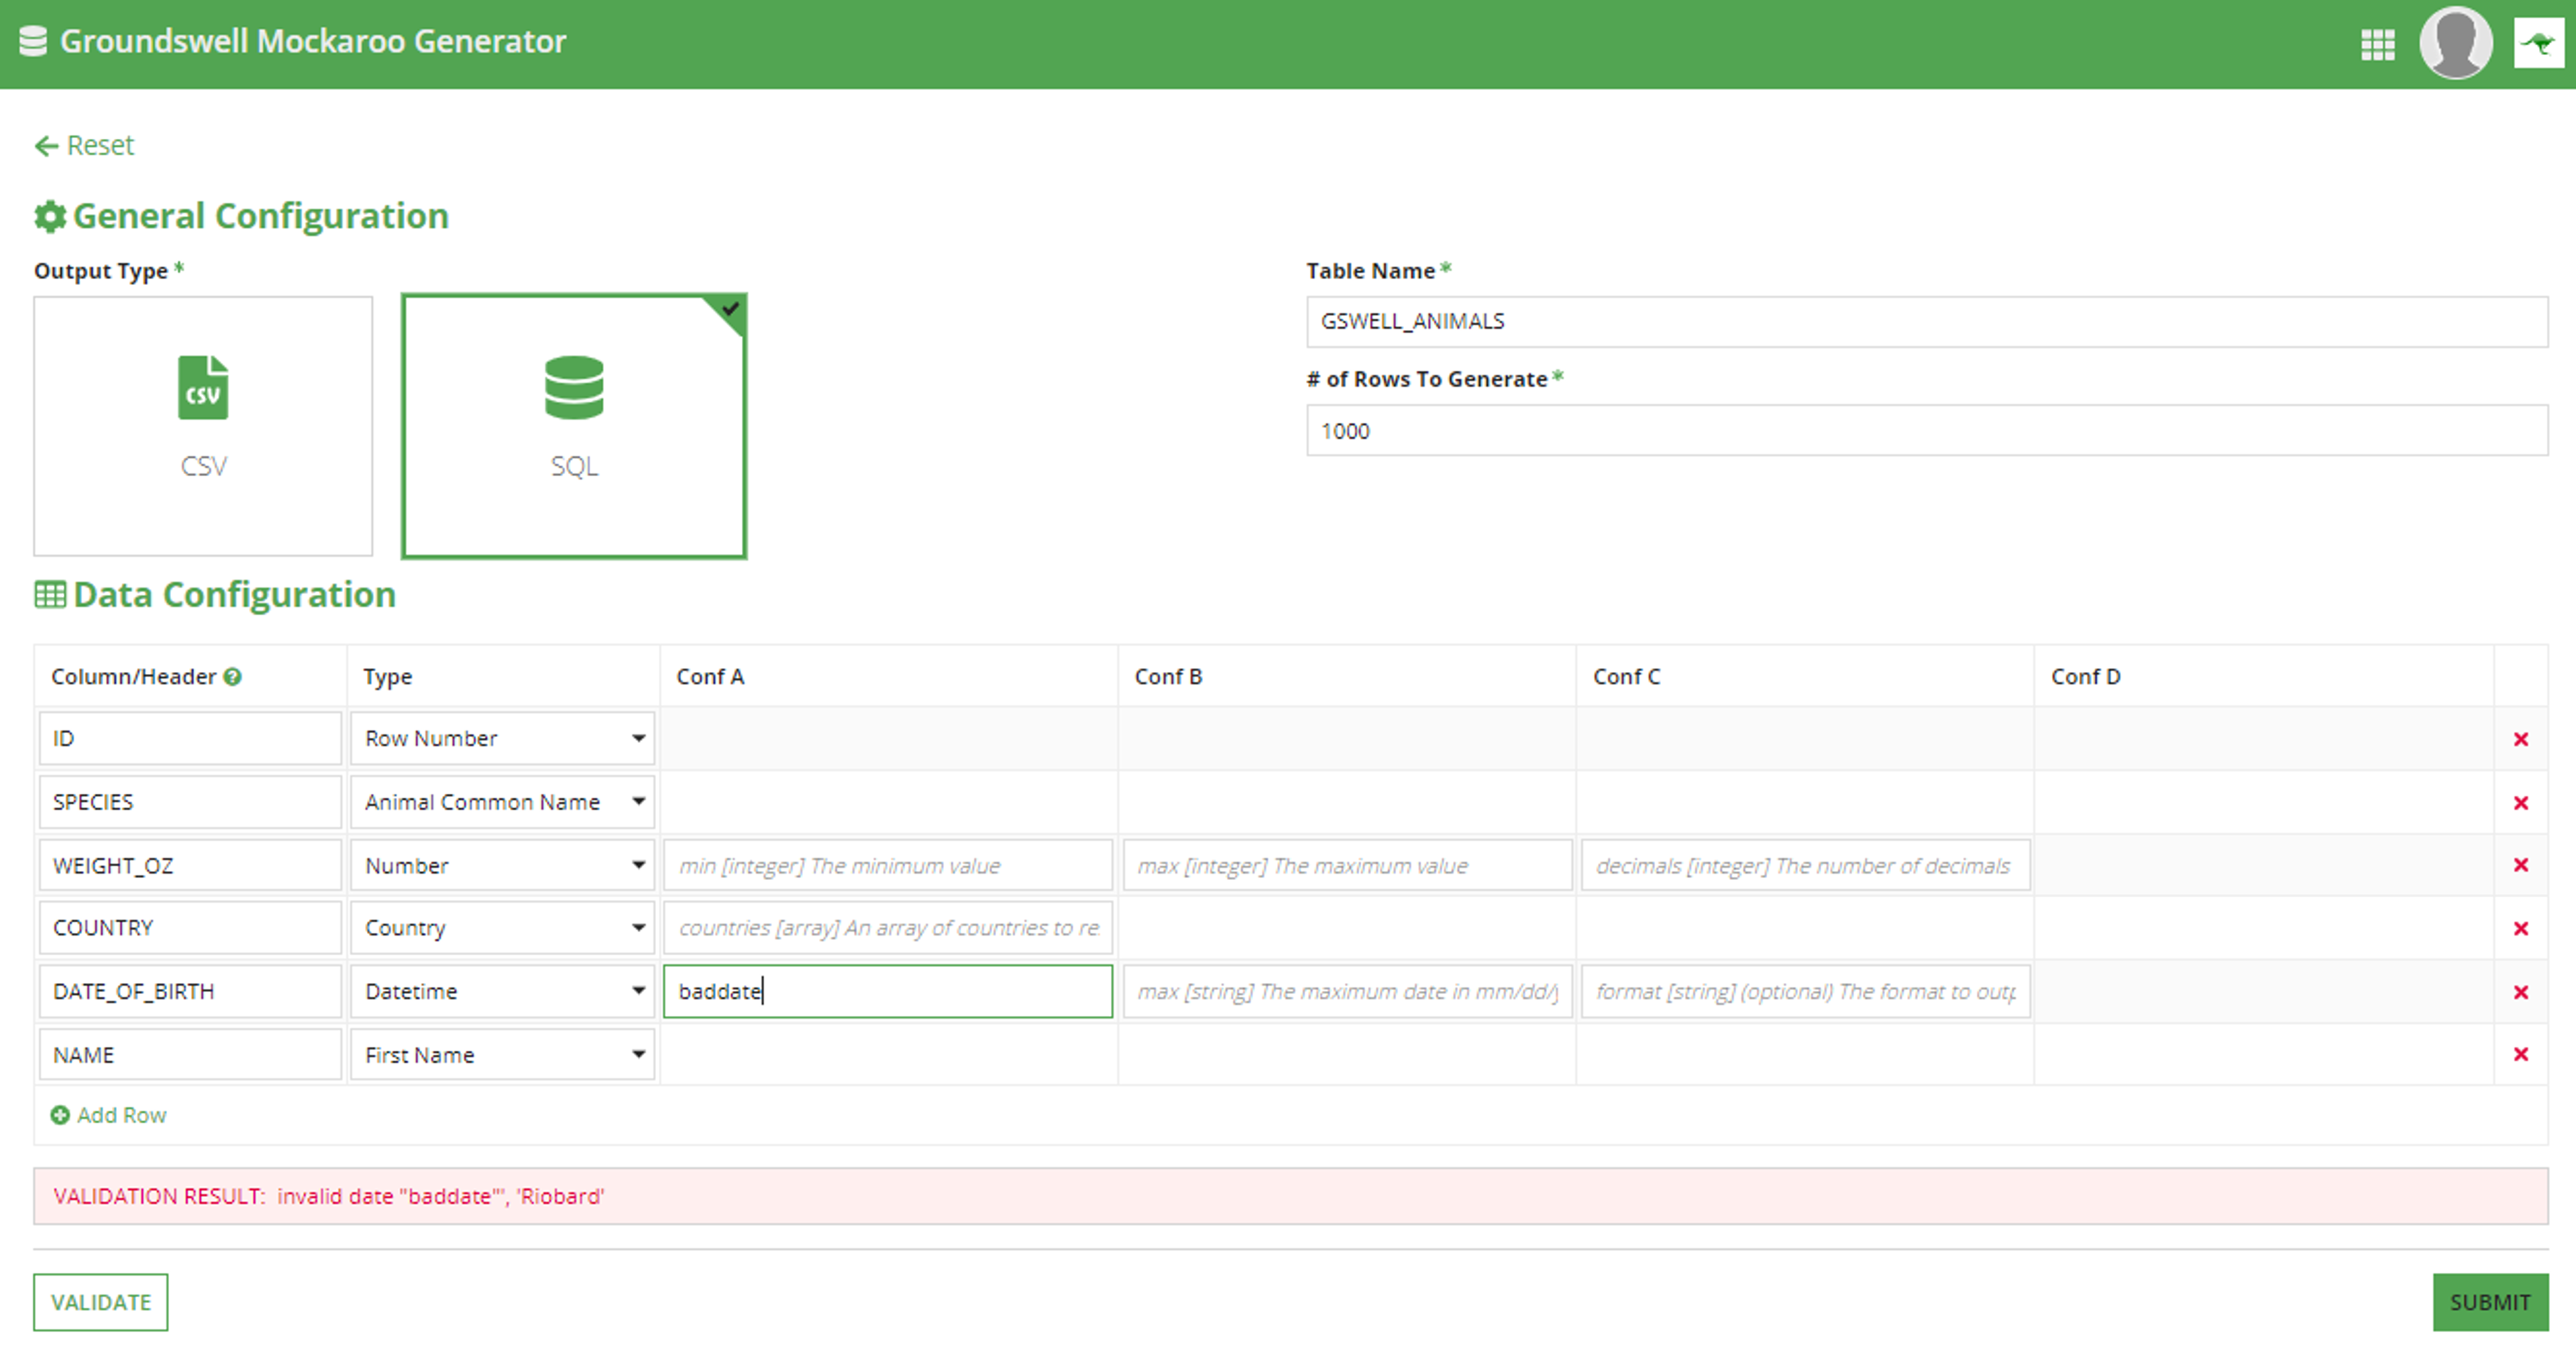The height and width of the screenshot is (1354, 2576).
Task: Open the Datetime type dropdown
Action: pos(502,991)
